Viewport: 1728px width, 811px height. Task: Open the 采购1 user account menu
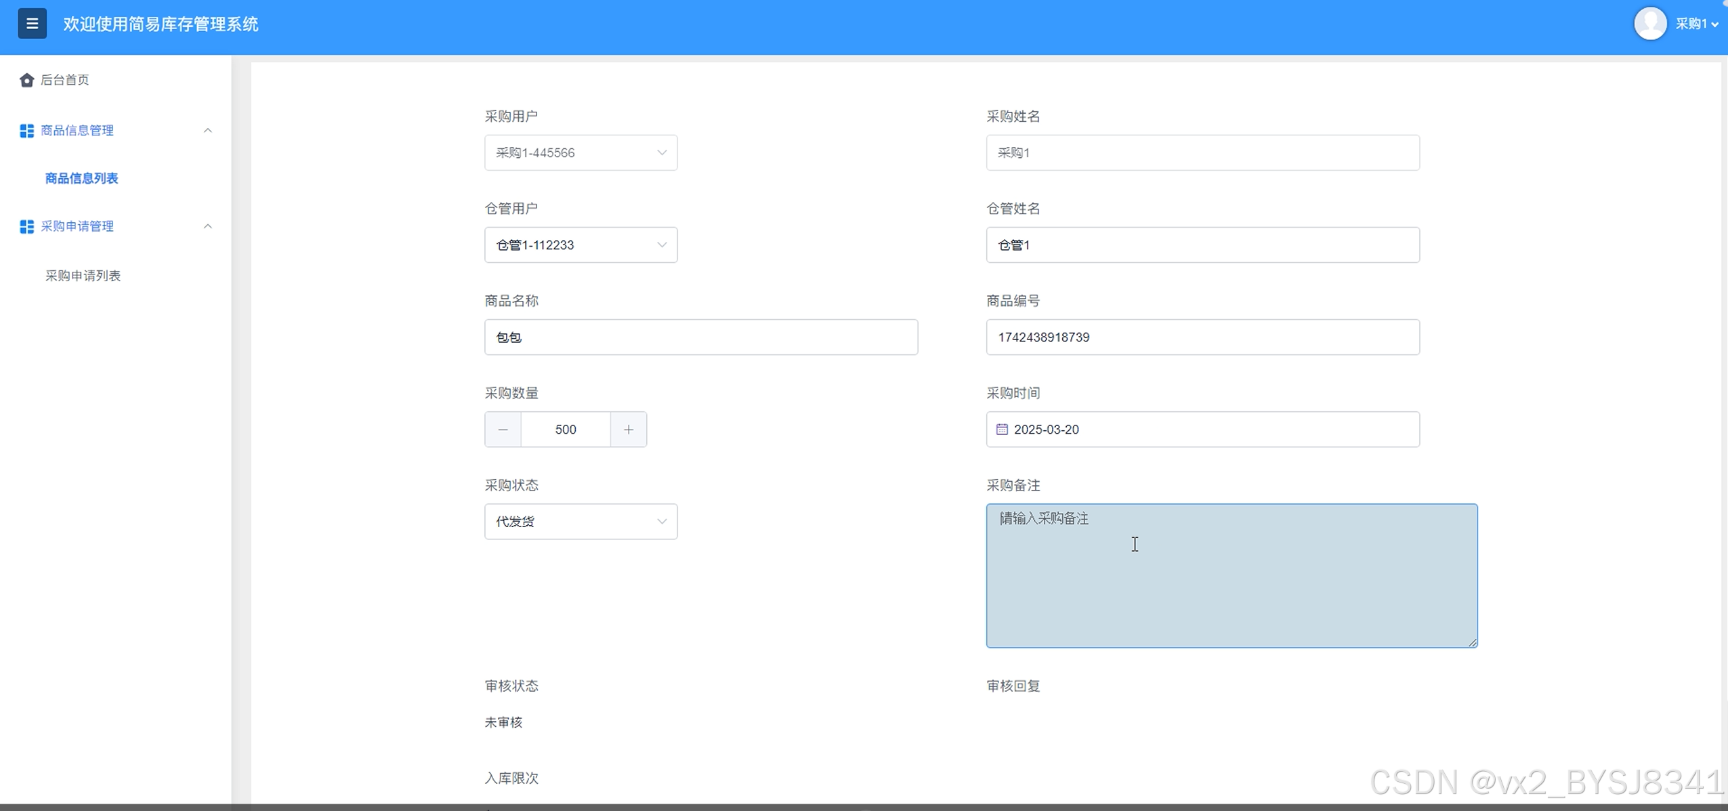(x=1696, y=24)
